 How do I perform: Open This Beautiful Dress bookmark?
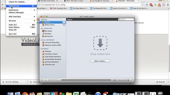(x=99, y=8)
